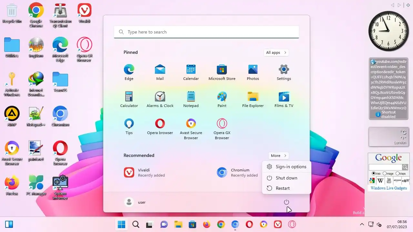
Task: Choose Sign-in options from power menu
Action: pos(287,167)
